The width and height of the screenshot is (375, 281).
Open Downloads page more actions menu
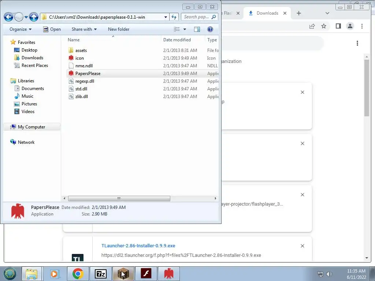tap(357, 43)
